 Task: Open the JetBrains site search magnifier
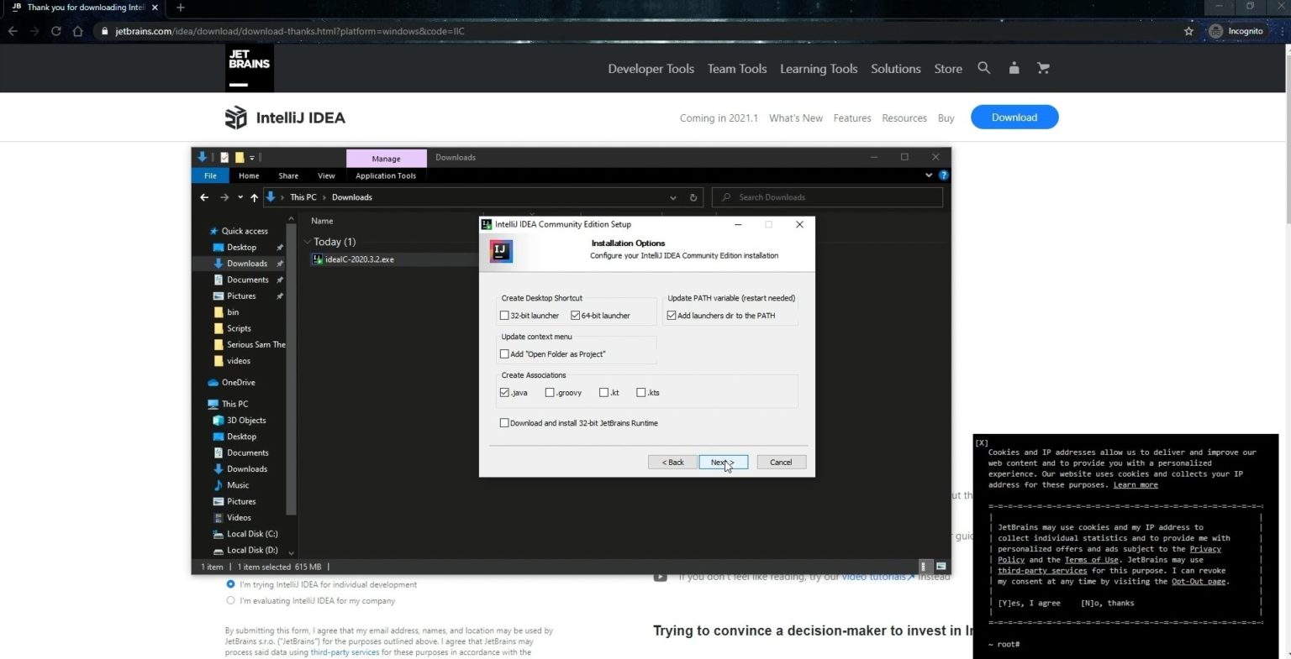pyautogui.click(x=983, y=68)
